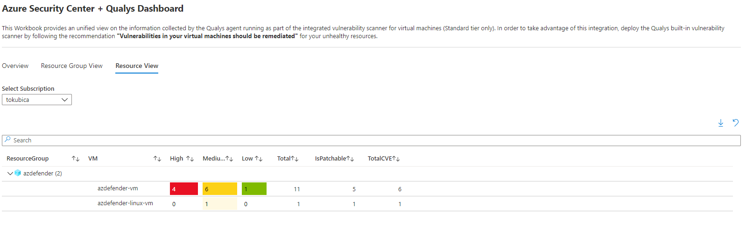Sort by TotalCVE column arrows
The width and height of the screenshot is (746, 228).
(x=396, y=159)
